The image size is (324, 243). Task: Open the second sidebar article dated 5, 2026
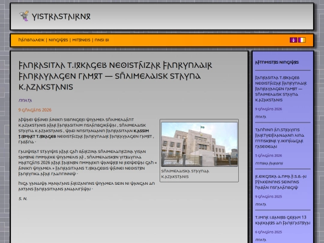click(280, 138)
